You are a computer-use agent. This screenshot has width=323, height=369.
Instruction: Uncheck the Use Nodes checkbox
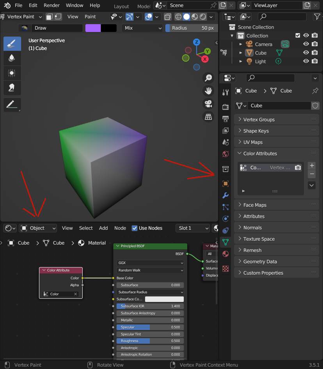coord(135,228)
